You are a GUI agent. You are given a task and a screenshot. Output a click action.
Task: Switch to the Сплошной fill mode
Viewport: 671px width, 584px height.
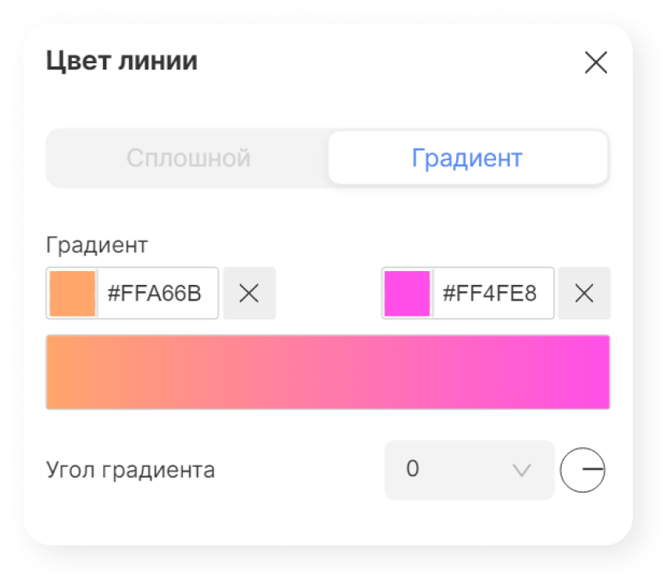click(188, 158)
